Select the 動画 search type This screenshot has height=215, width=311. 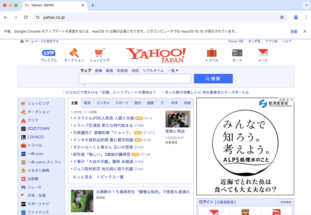[109, 70]
